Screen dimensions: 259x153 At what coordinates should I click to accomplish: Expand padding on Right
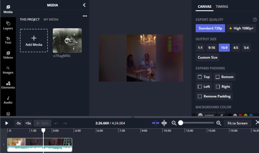click(x=223, y=87)
